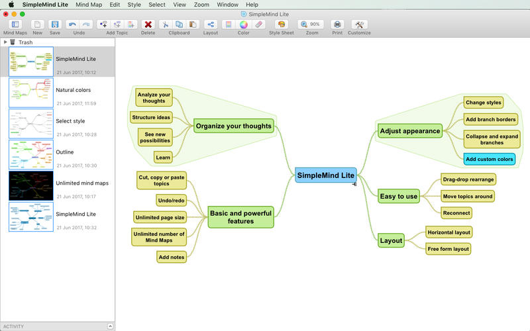The height and width of the screenshot is (331, 530).
Task: Click the Print icon
Action: pos(337,24)
